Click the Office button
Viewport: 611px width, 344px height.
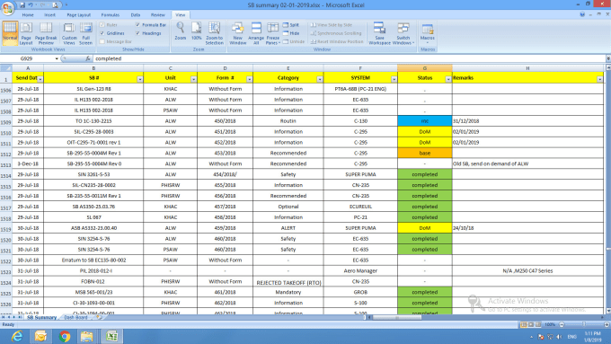coord(7,8)
